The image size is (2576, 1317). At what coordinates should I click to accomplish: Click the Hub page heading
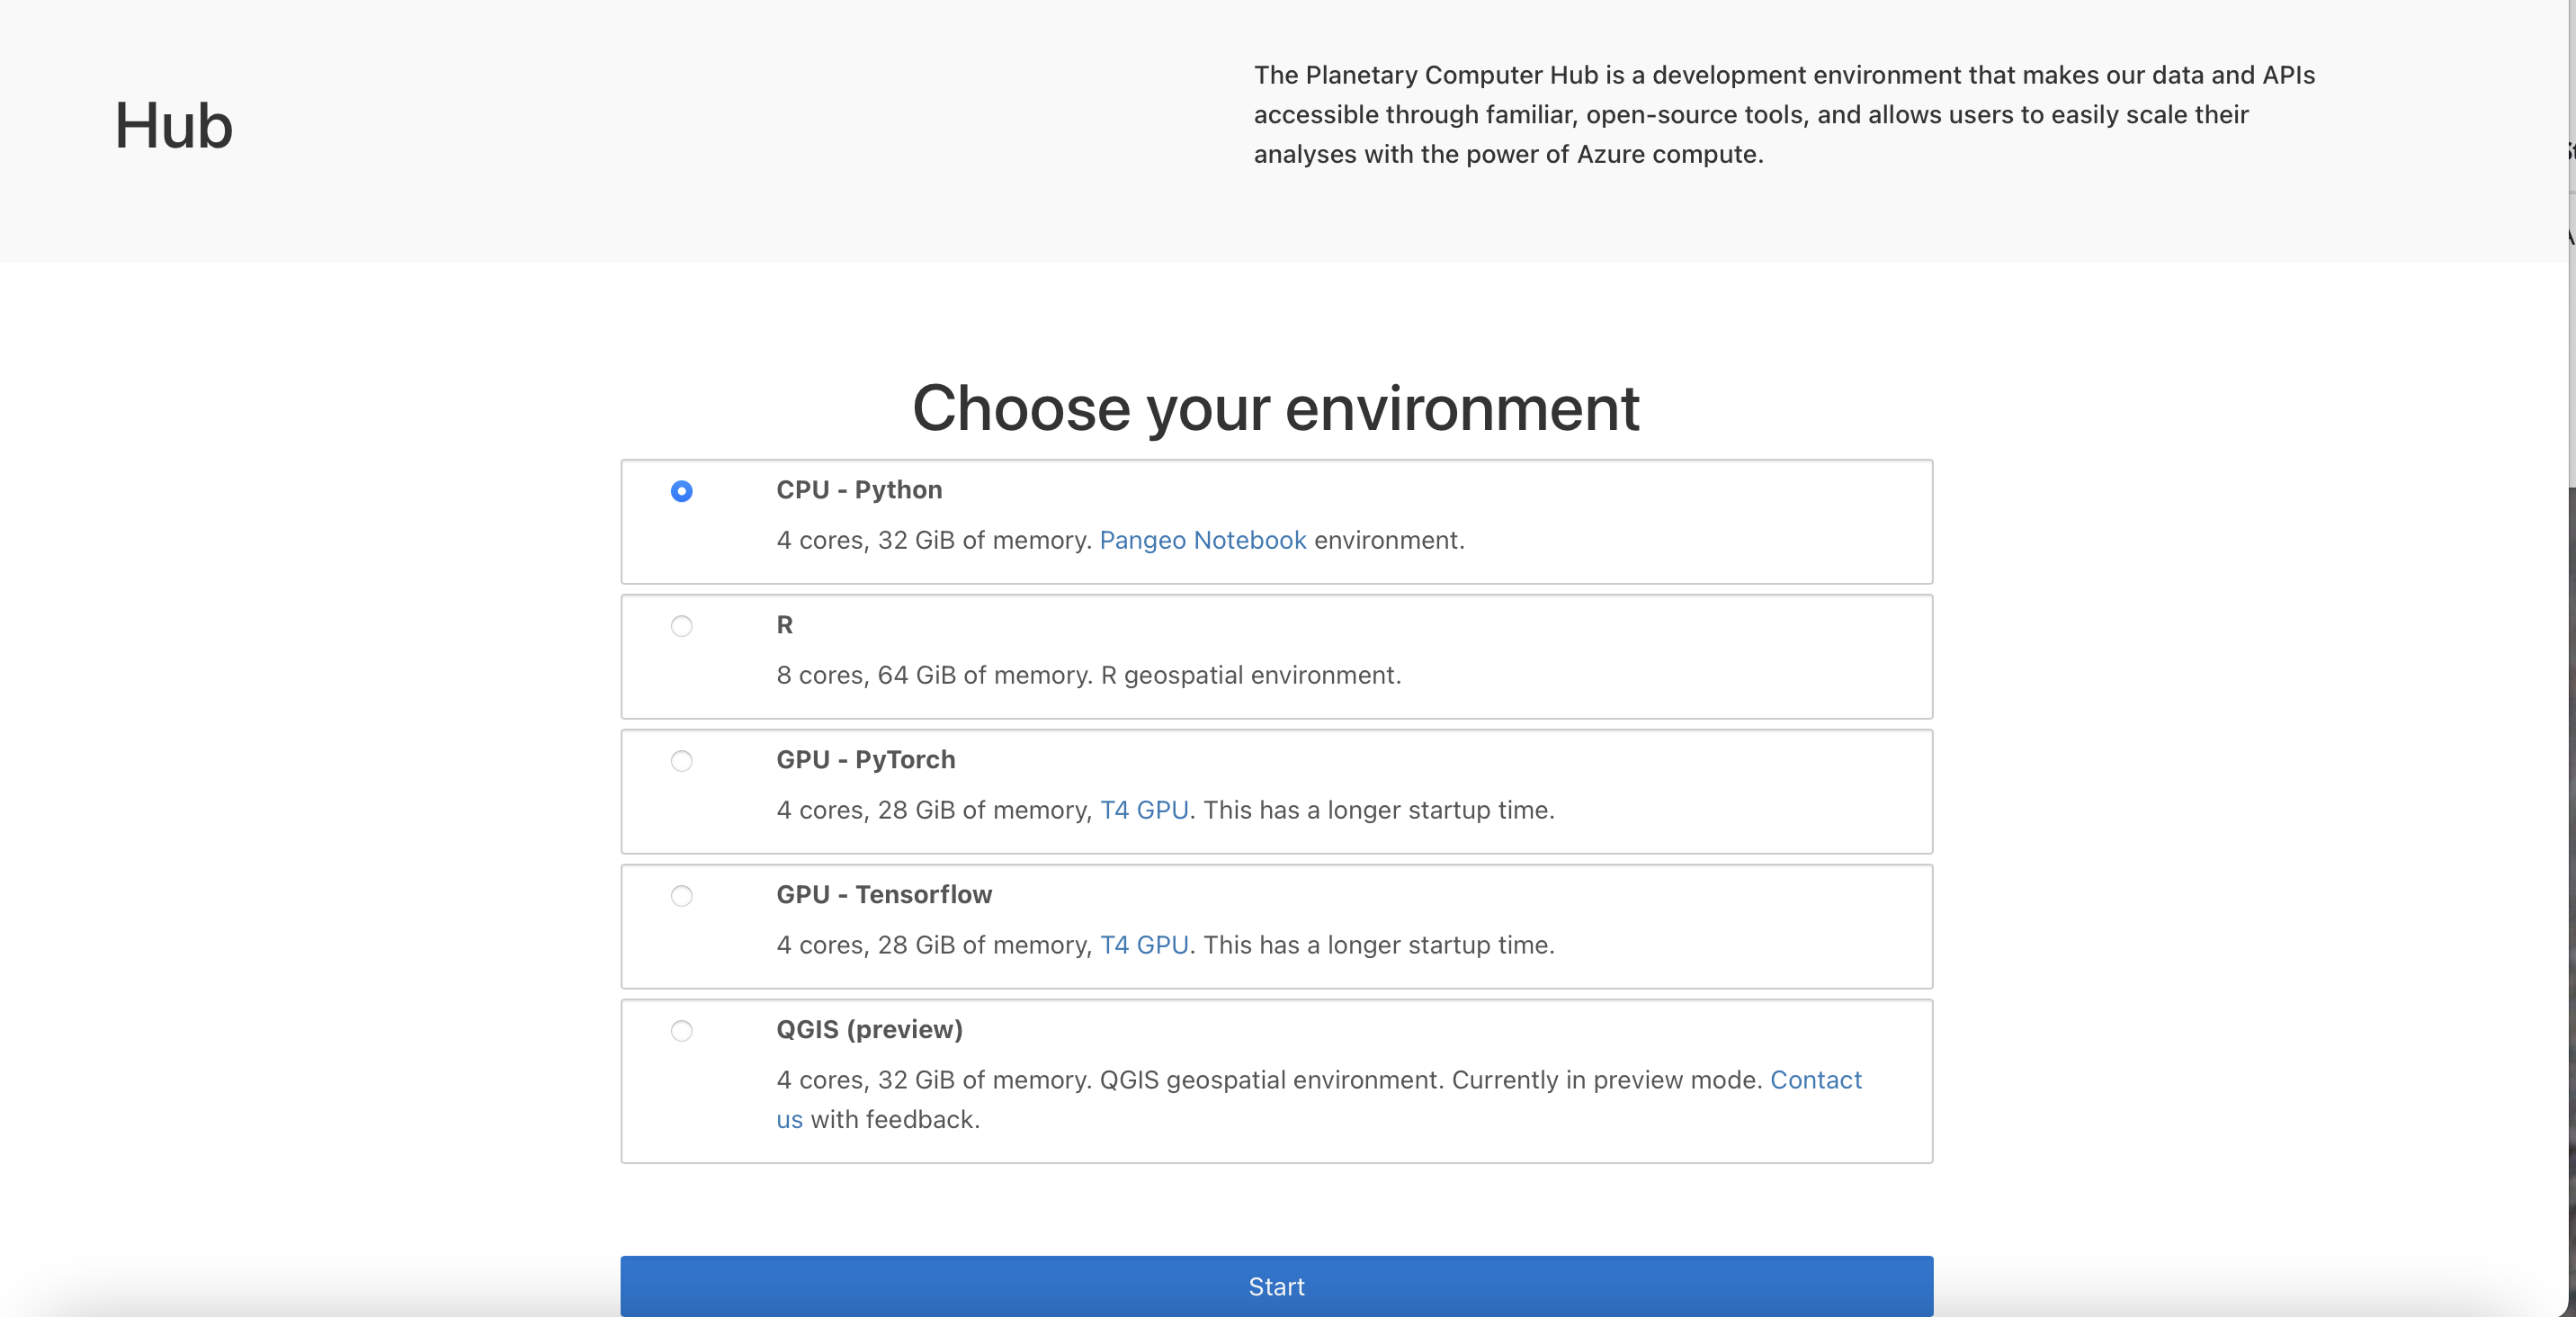(x=173, y=126)
